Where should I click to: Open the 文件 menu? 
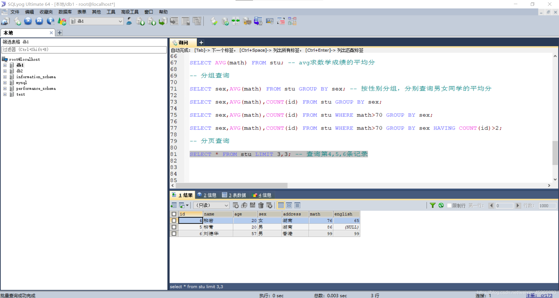[15, 12]
